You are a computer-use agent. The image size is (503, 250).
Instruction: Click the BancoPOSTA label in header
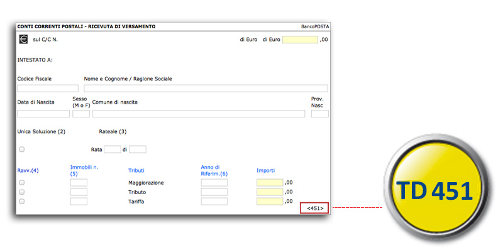[x=315, y=26]
